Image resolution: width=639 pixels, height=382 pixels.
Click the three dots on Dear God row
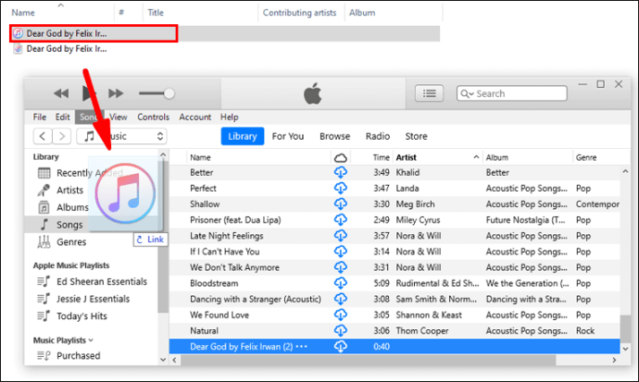coord(302,346)
